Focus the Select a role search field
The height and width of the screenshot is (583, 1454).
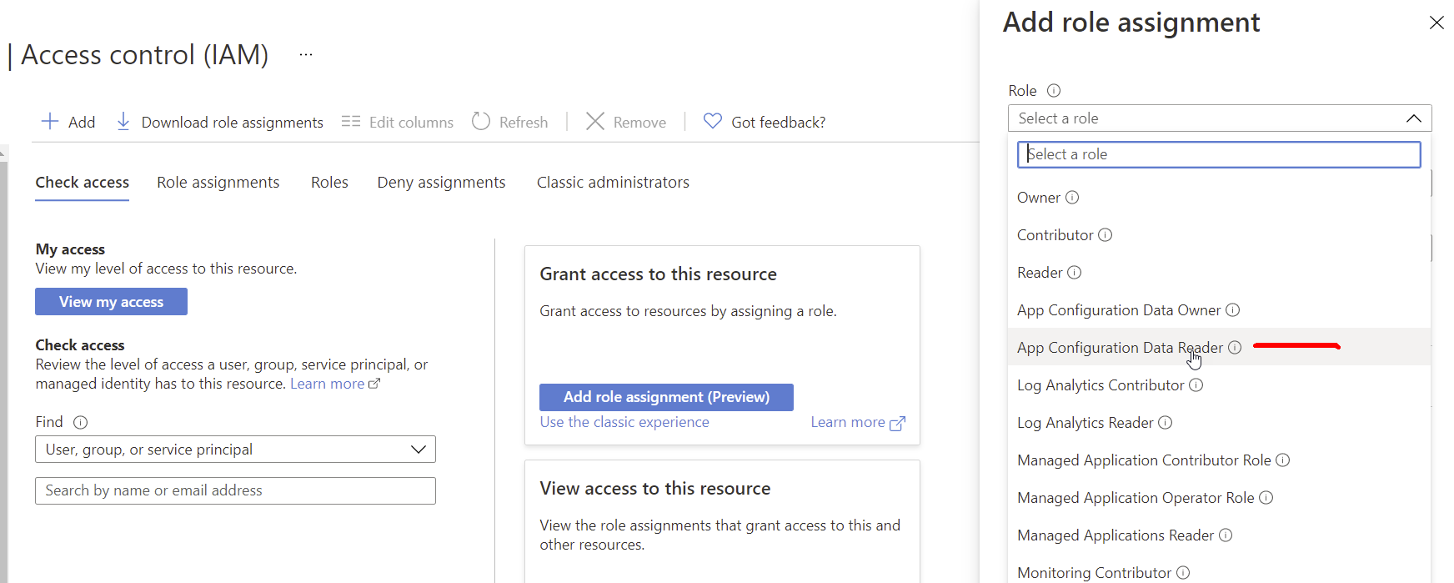pos(1219,154)
